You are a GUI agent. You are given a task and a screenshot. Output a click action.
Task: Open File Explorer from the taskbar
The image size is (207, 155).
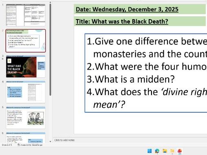165,151
